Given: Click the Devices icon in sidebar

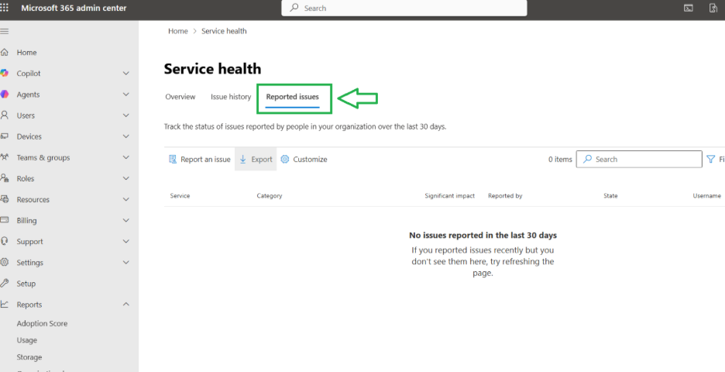Looking at the screenshot, I should click(4, 136).
